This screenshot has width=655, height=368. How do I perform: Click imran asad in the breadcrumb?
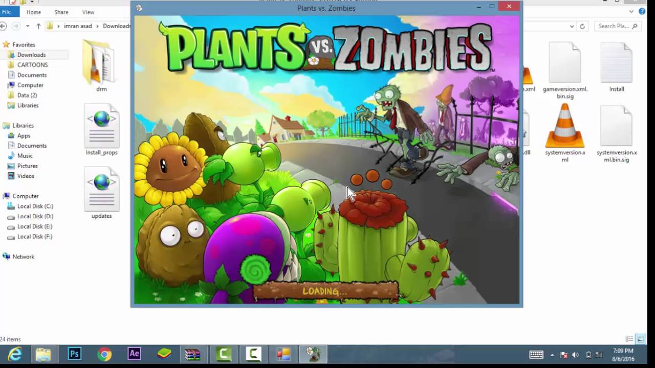(x=78, y=26)
